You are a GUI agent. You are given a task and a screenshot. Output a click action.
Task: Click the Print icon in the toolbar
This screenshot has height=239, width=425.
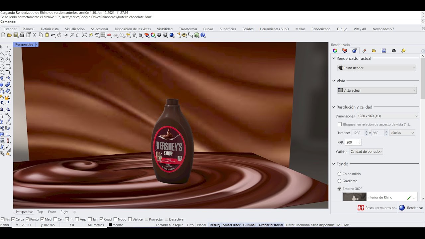pyautogui.click(x=22, y=35)
